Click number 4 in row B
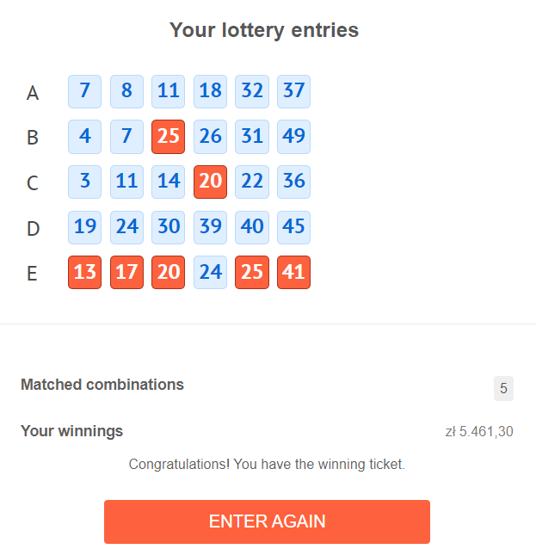 click(x=84, y=137)
